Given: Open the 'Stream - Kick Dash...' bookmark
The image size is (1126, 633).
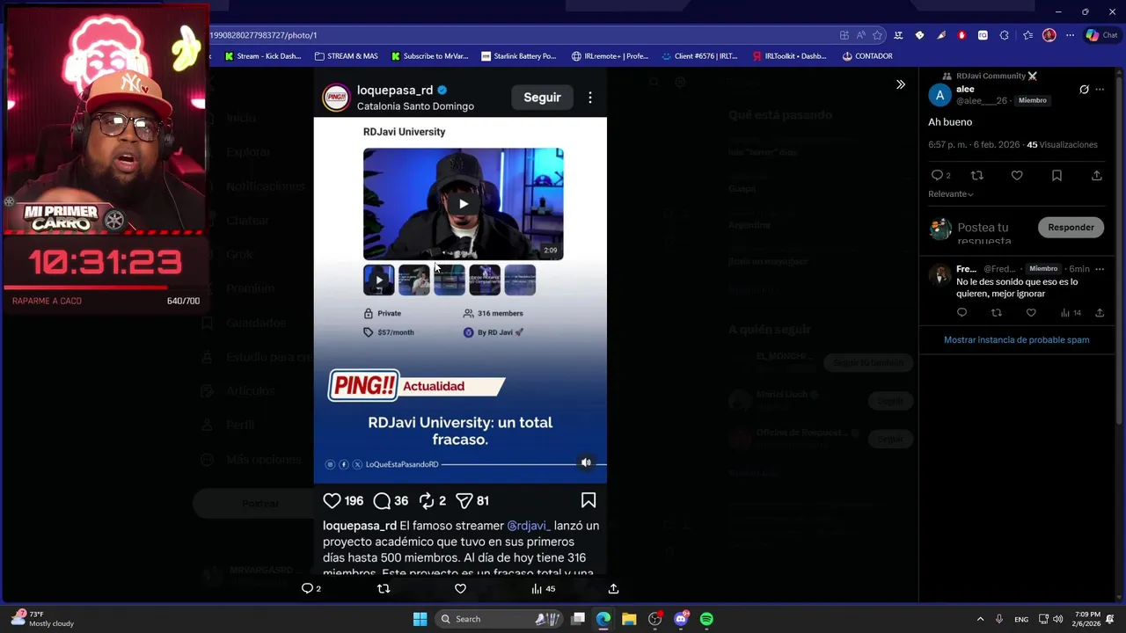Looking at the screenshot, I should coord(262,55).
